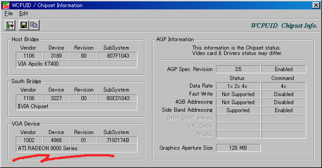Click AGP Spec. Revision Enabled field

(x=283, y=69)
